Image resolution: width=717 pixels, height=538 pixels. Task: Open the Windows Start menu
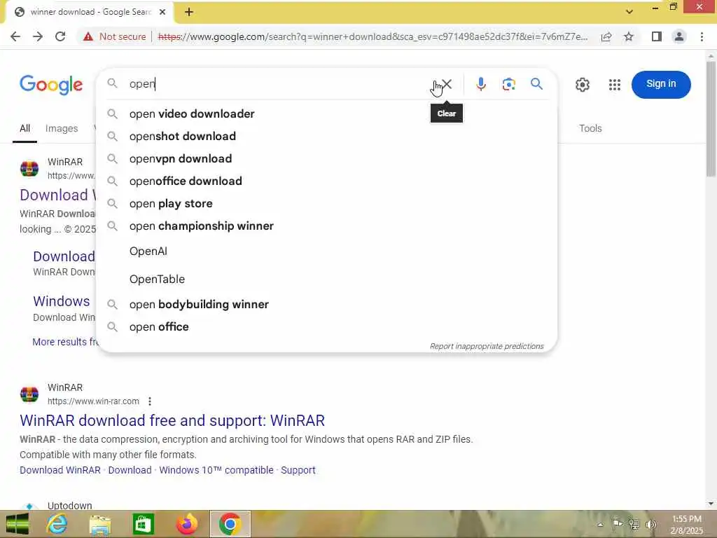click(17, 524)
